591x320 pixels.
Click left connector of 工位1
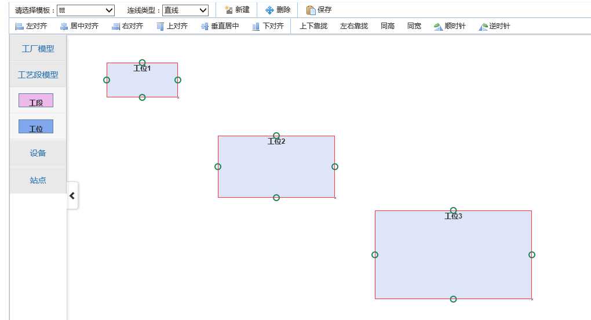click(107, 80)
